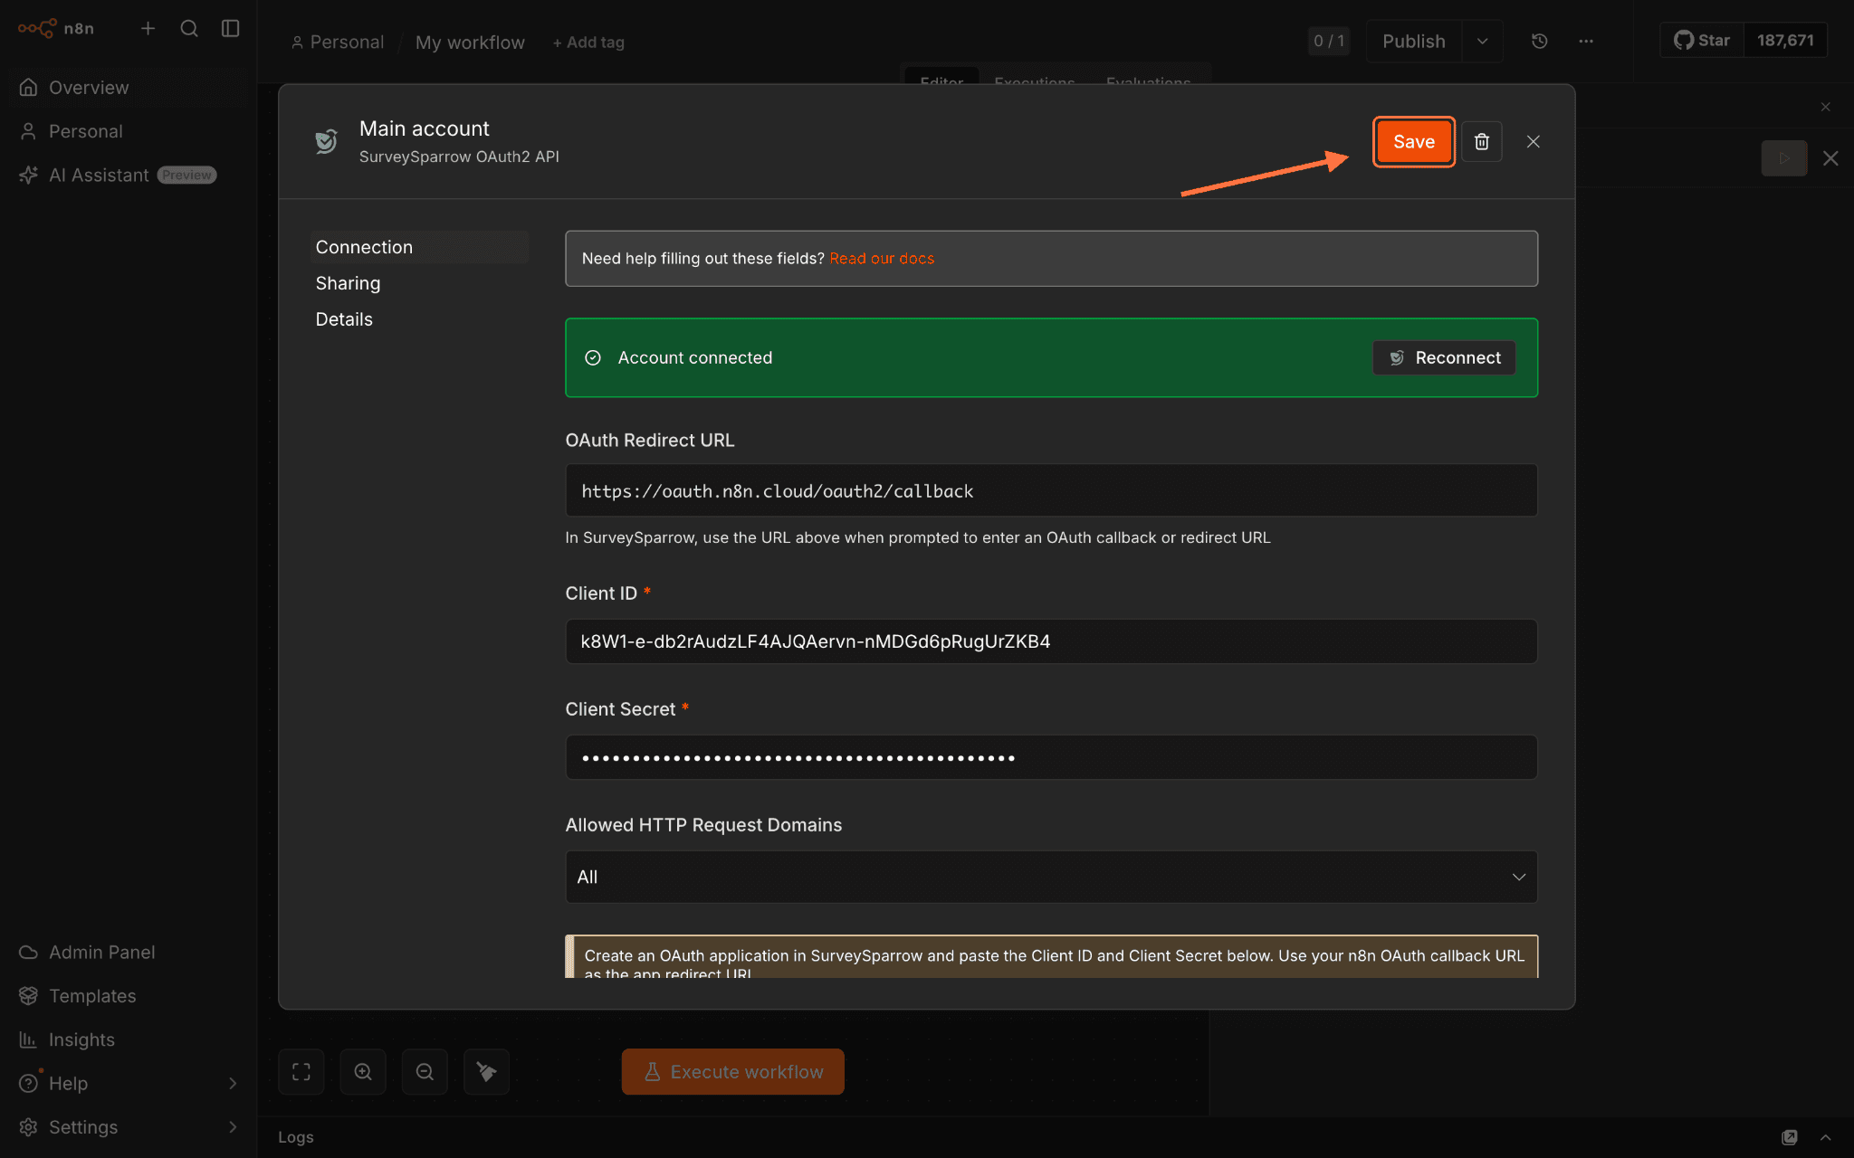Click the n8n logo
1854x1158 pixels.
55,28
